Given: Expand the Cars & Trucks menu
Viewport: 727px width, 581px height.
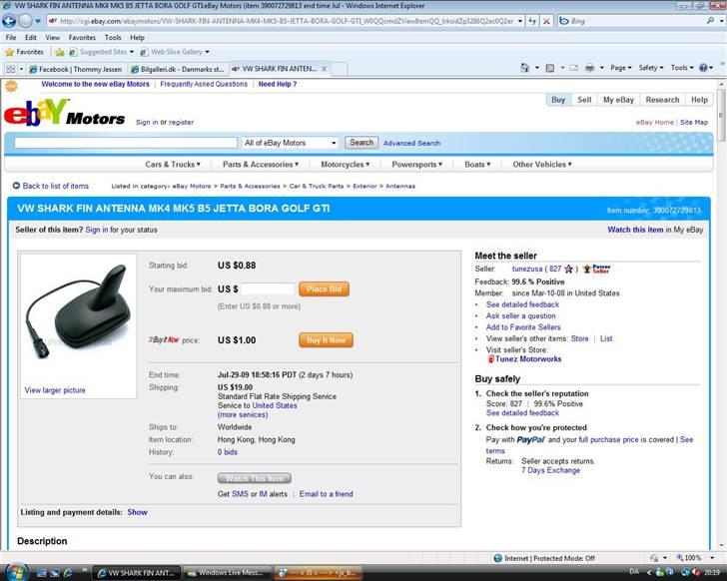Looking at the screenshot, I should click(x=173, y=165).
